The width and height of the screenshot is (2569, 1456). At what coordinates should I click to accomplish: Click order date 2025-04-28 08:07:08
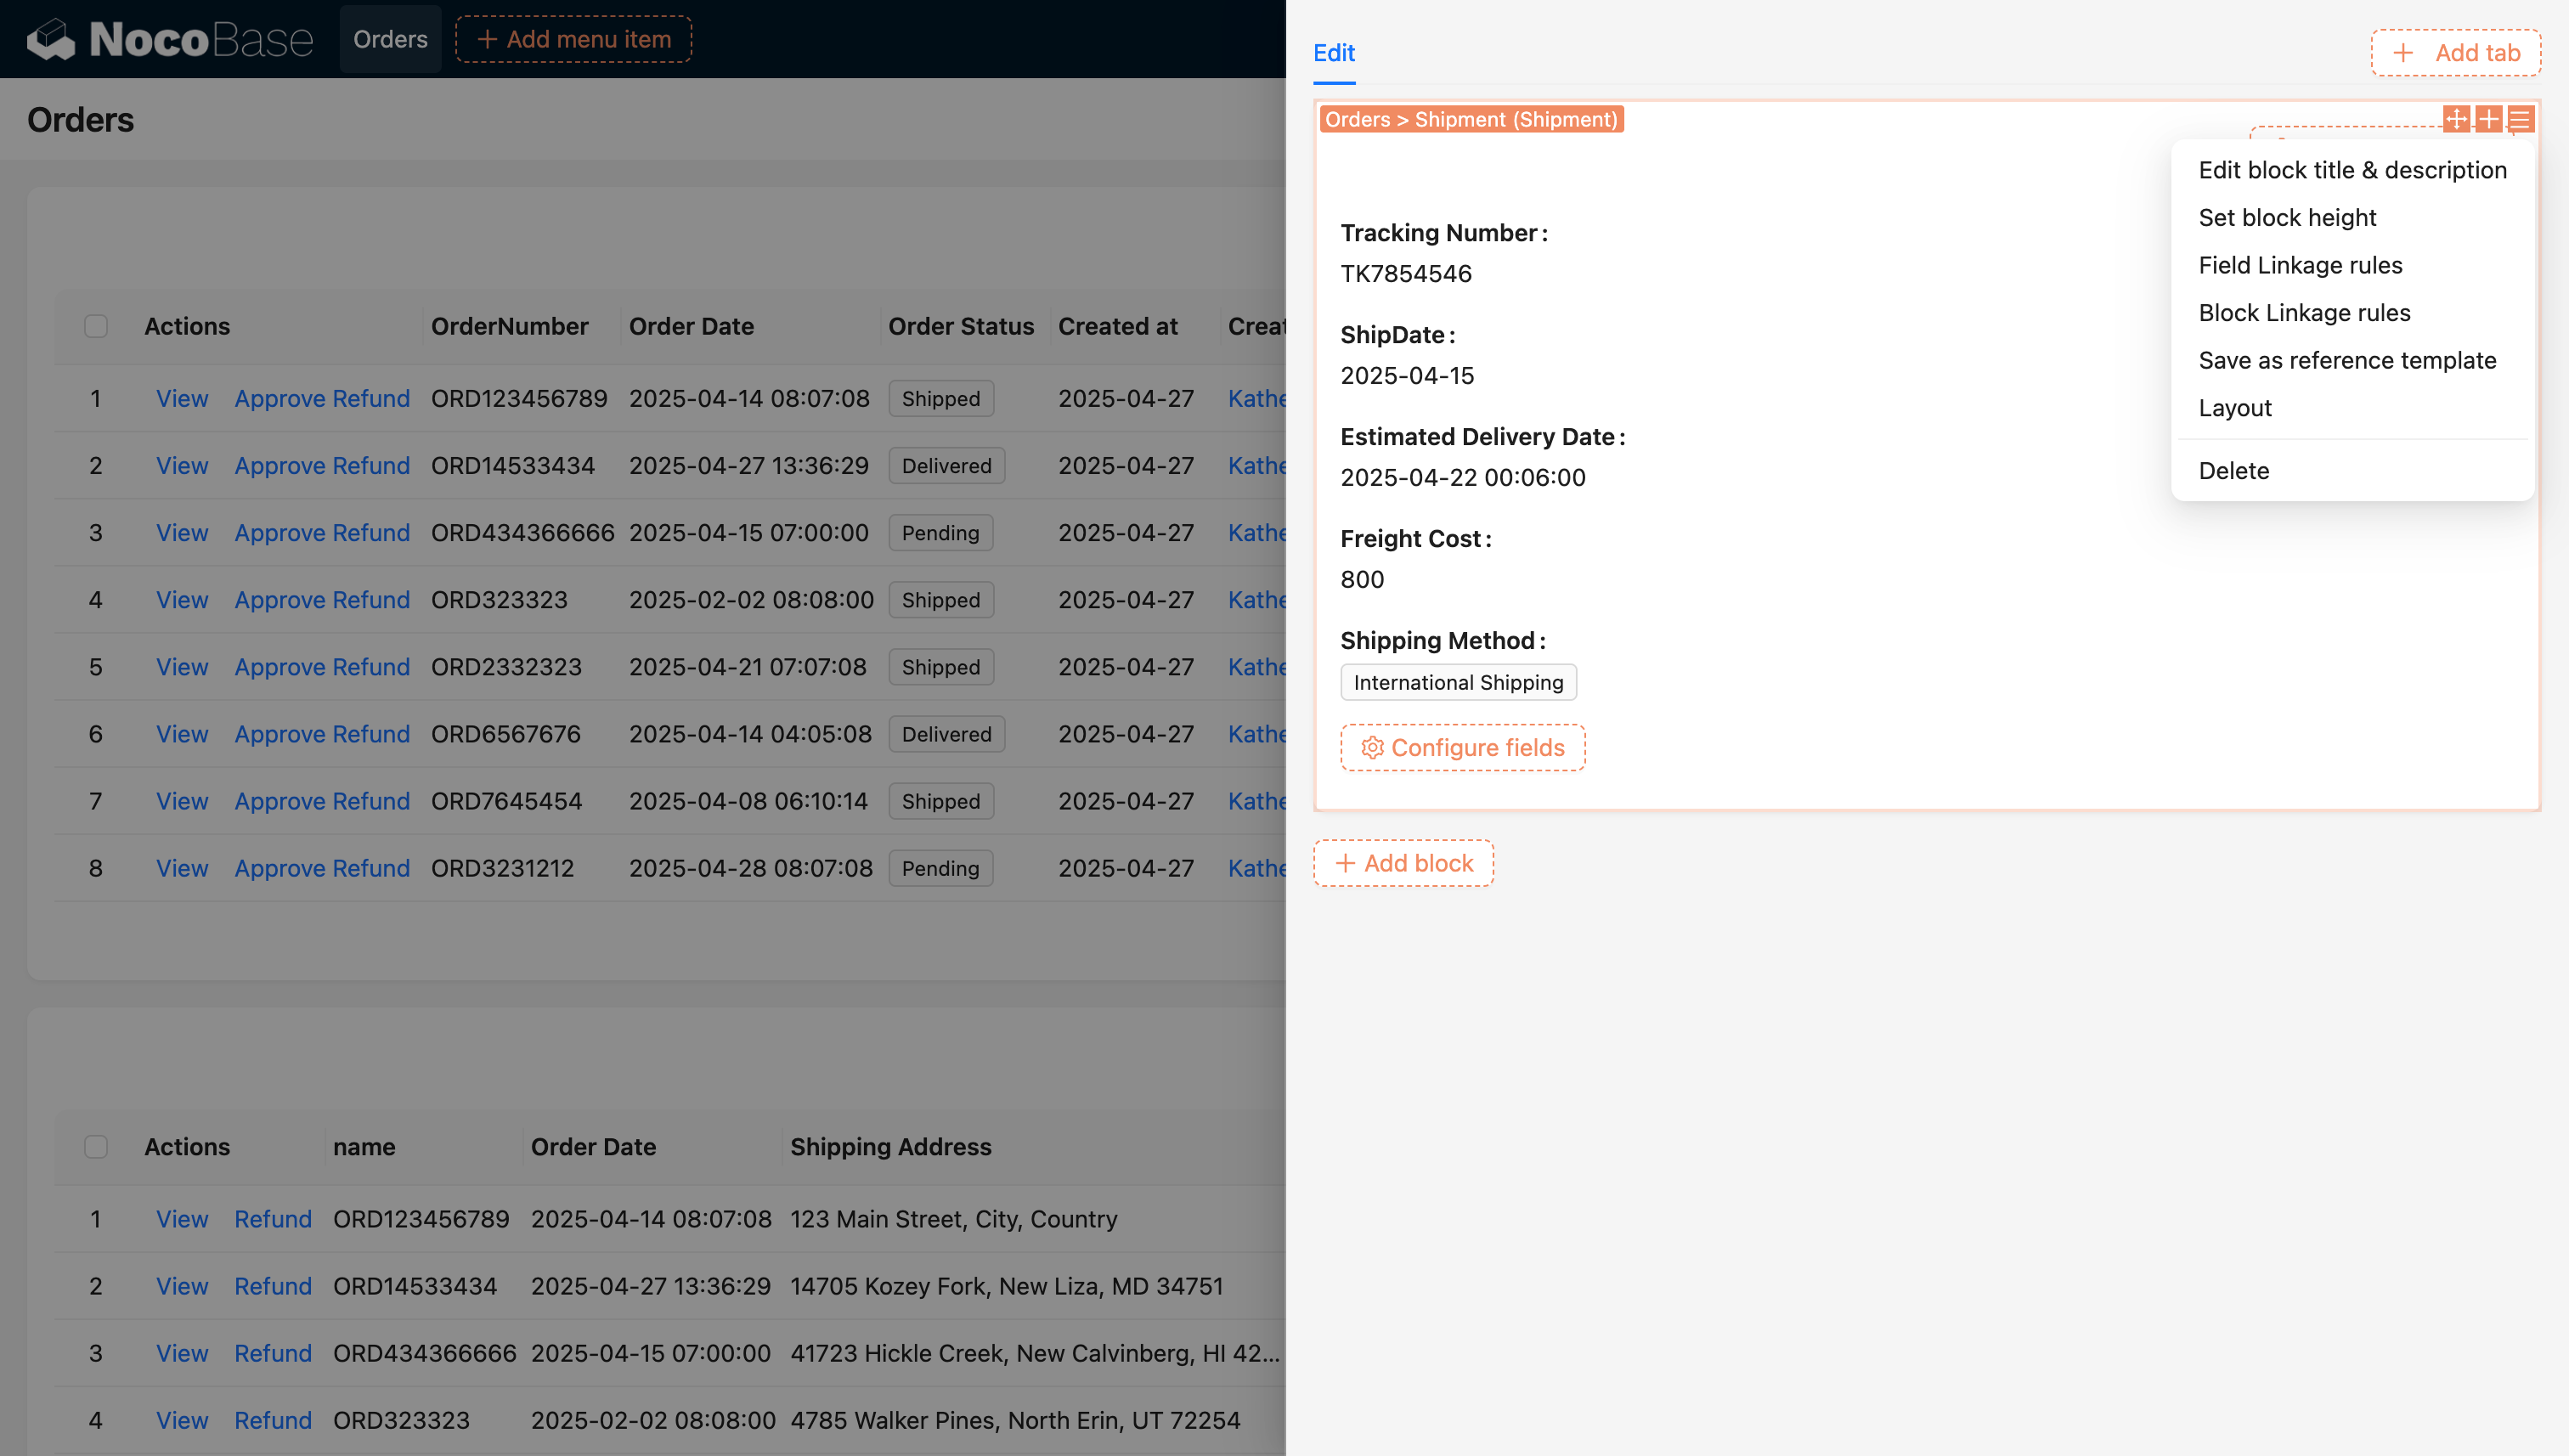(x=751, y=867)
